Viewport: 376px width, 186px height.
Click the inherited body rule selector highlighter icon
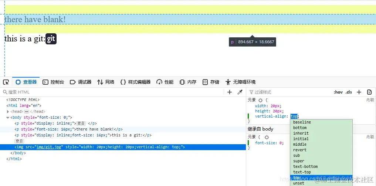(267, 137)
